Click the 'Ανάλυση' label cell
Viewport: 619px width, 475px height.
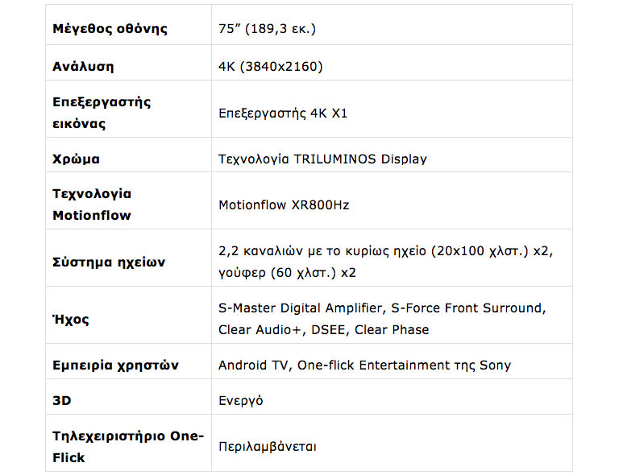tap(83, 67)
